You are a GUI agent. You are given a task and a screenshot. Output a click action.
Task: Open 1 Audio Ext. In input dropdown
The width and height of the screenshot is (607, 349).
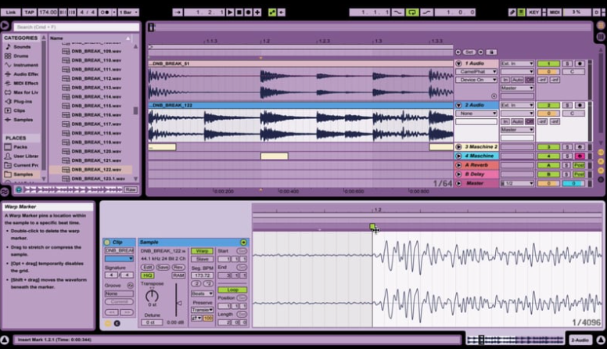(517, 63)
